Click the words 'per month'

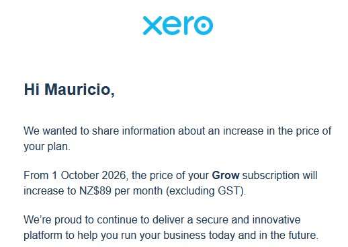(x=138, y=191)
